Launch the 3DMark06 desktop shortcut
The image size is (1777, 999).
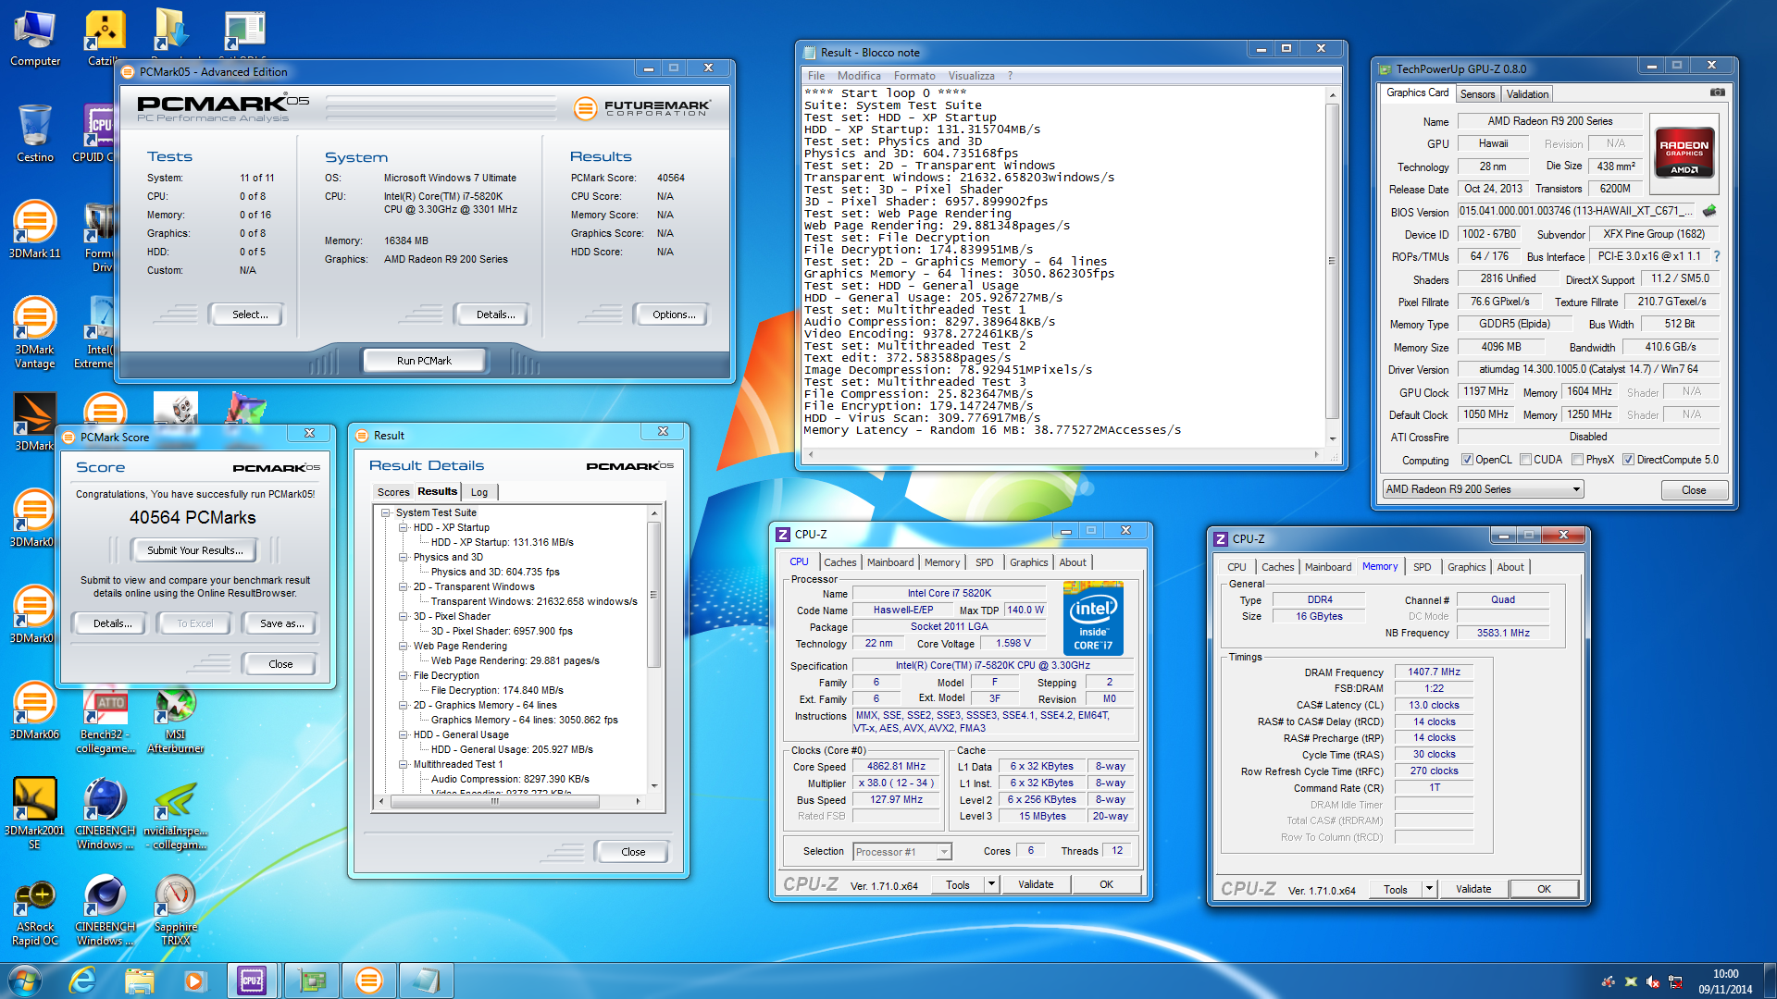[x=35, y=709]
